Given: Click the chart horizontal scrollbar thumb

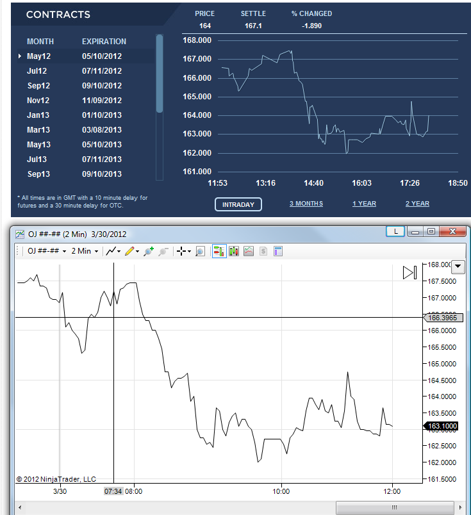Looking at the screenshot, I should tap(395, 507).
